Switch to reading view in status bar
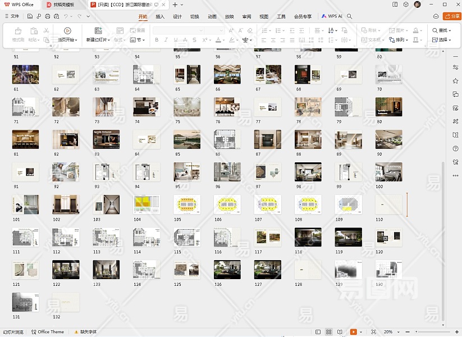This screenshot has width=462, height=337. (x=339, y=332)
